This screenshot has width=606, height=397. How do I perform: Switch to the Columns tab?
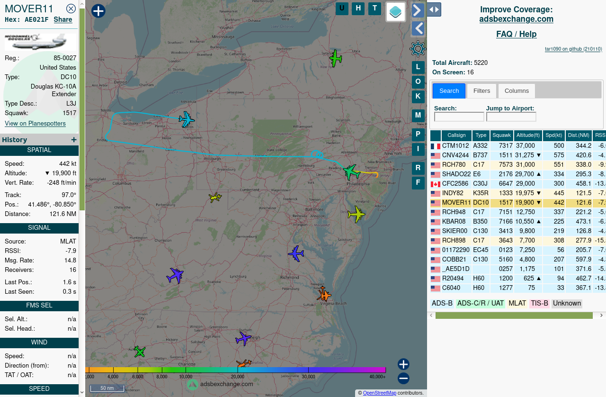(x=517, y=91)
